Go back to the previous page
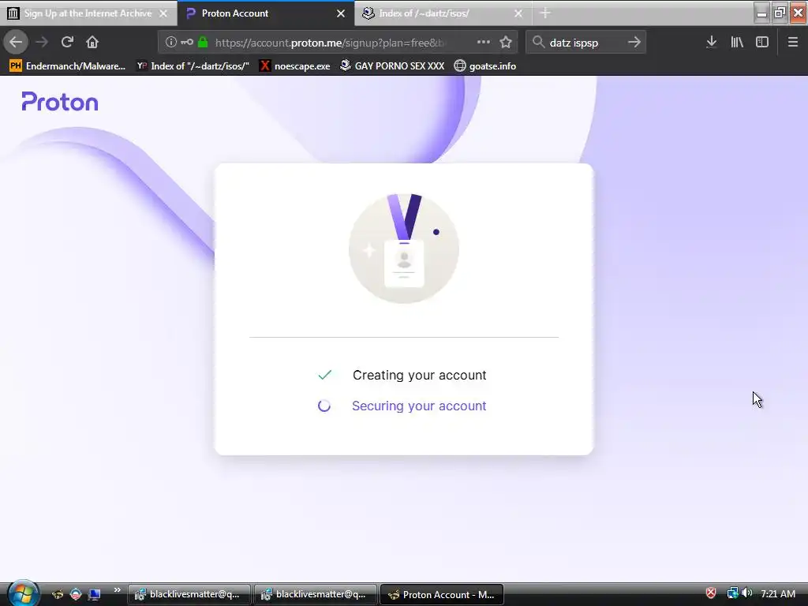Viewport: 808px width, 606px height. tap(16, 42)
